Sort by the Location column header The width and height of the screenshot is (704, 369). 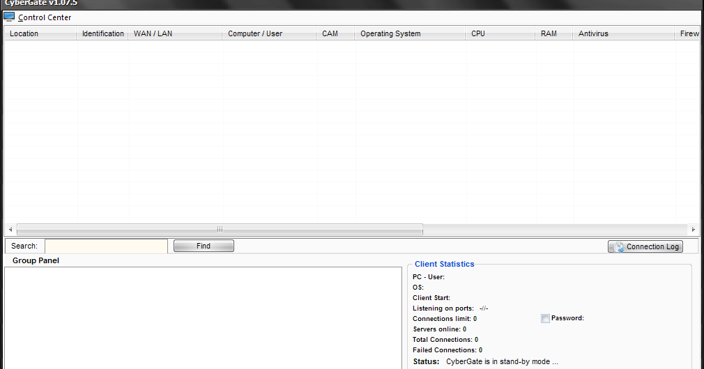pos(40,33)
